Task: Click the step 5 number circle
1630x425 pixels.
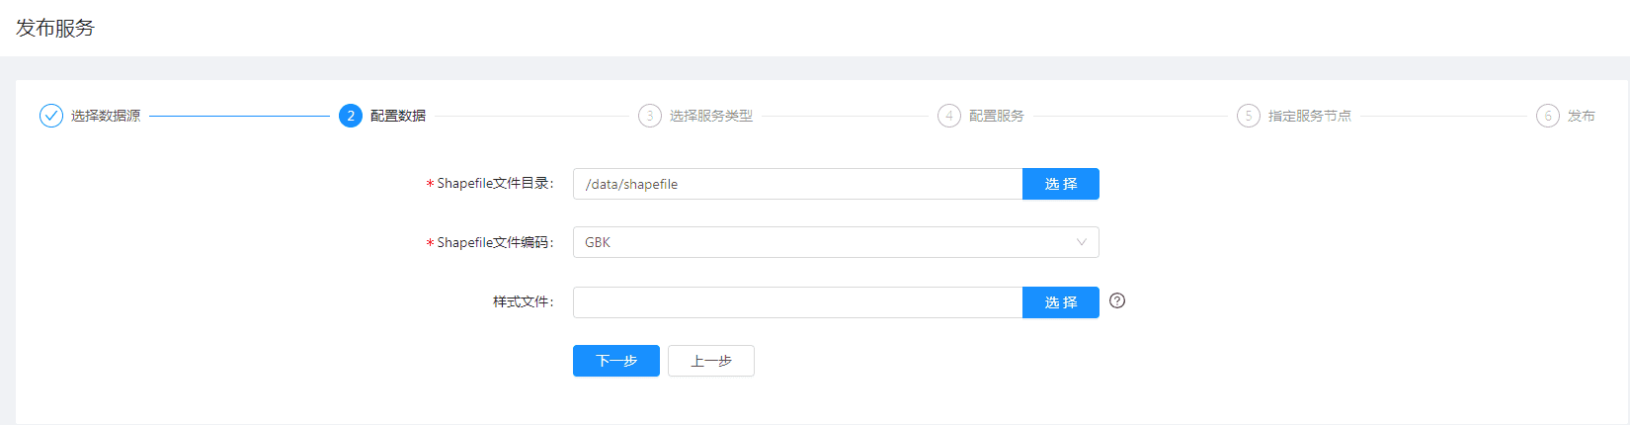Action: click(x=1249, y=116)
